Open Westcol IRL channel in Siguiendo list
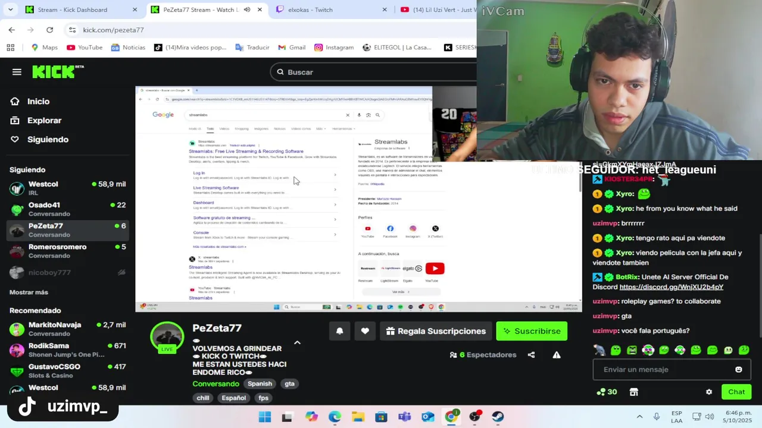This screenshot has width=762, height=428. pyautogui.click(x=68, y=188)
